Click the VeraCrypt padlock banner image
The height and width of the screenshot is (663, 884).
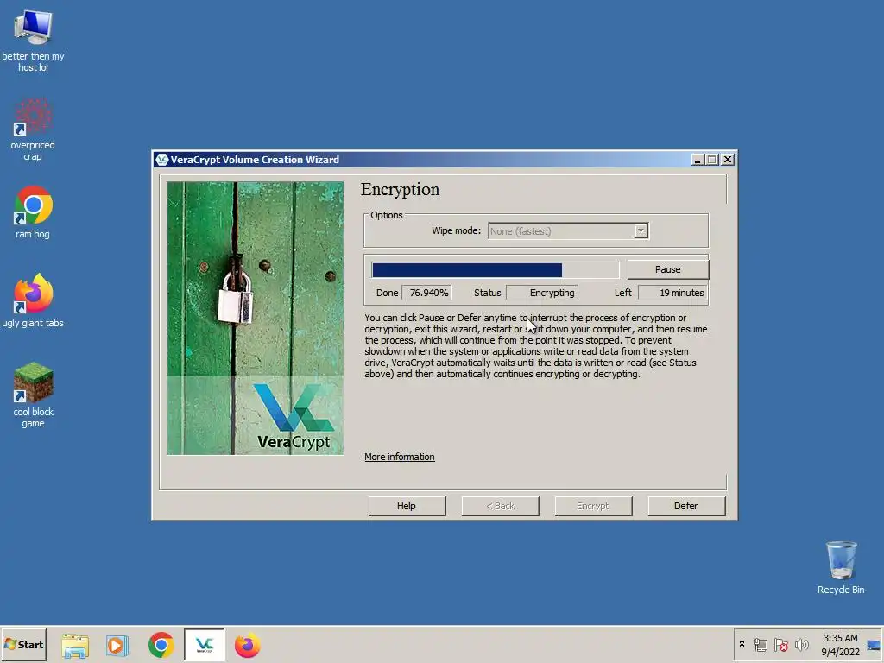pyautogui.click(x=255, y=318)
